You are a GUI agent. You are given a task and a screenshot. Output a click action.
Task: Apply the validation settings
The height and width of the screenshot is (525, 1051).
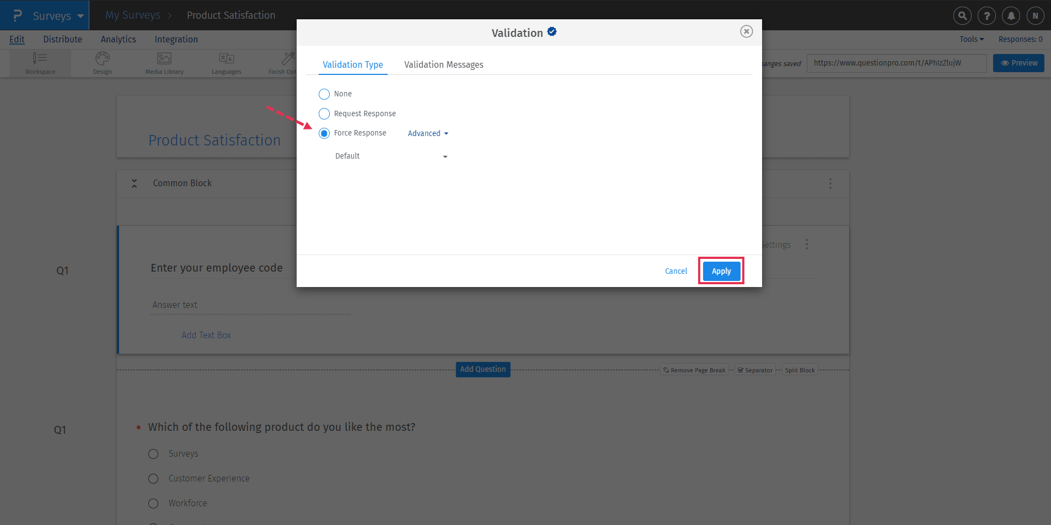(721, 270)
